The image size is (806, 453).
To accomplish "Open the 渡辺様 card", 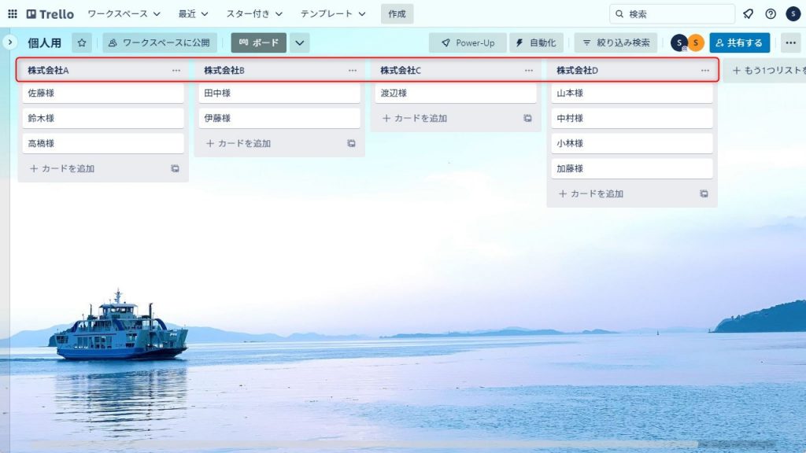I will (456, 94).
